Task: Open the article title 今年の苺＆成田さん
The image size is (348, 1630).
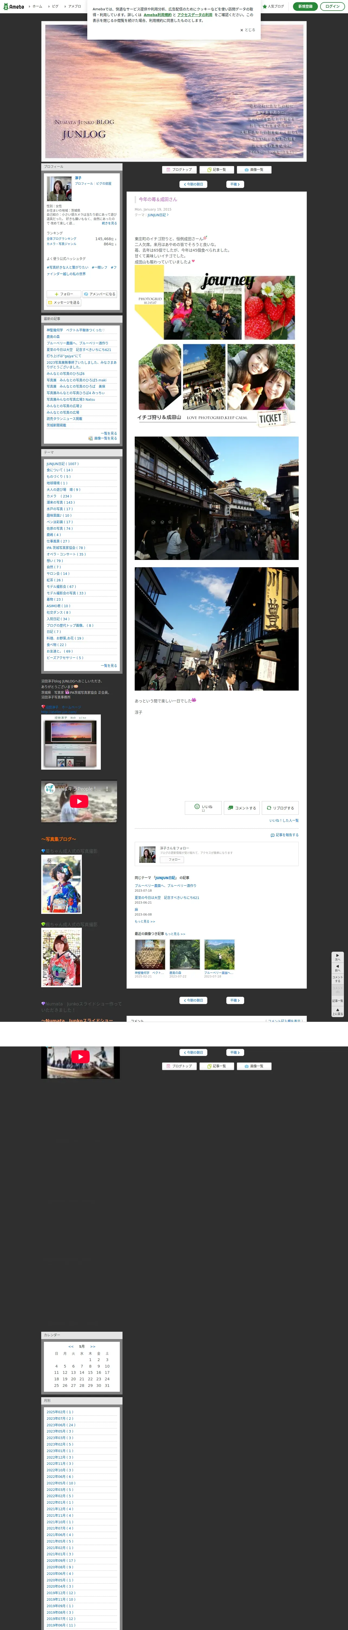Action: point(158,199)
